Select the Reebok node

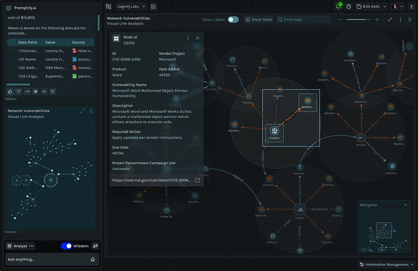(x=361, y=138)
